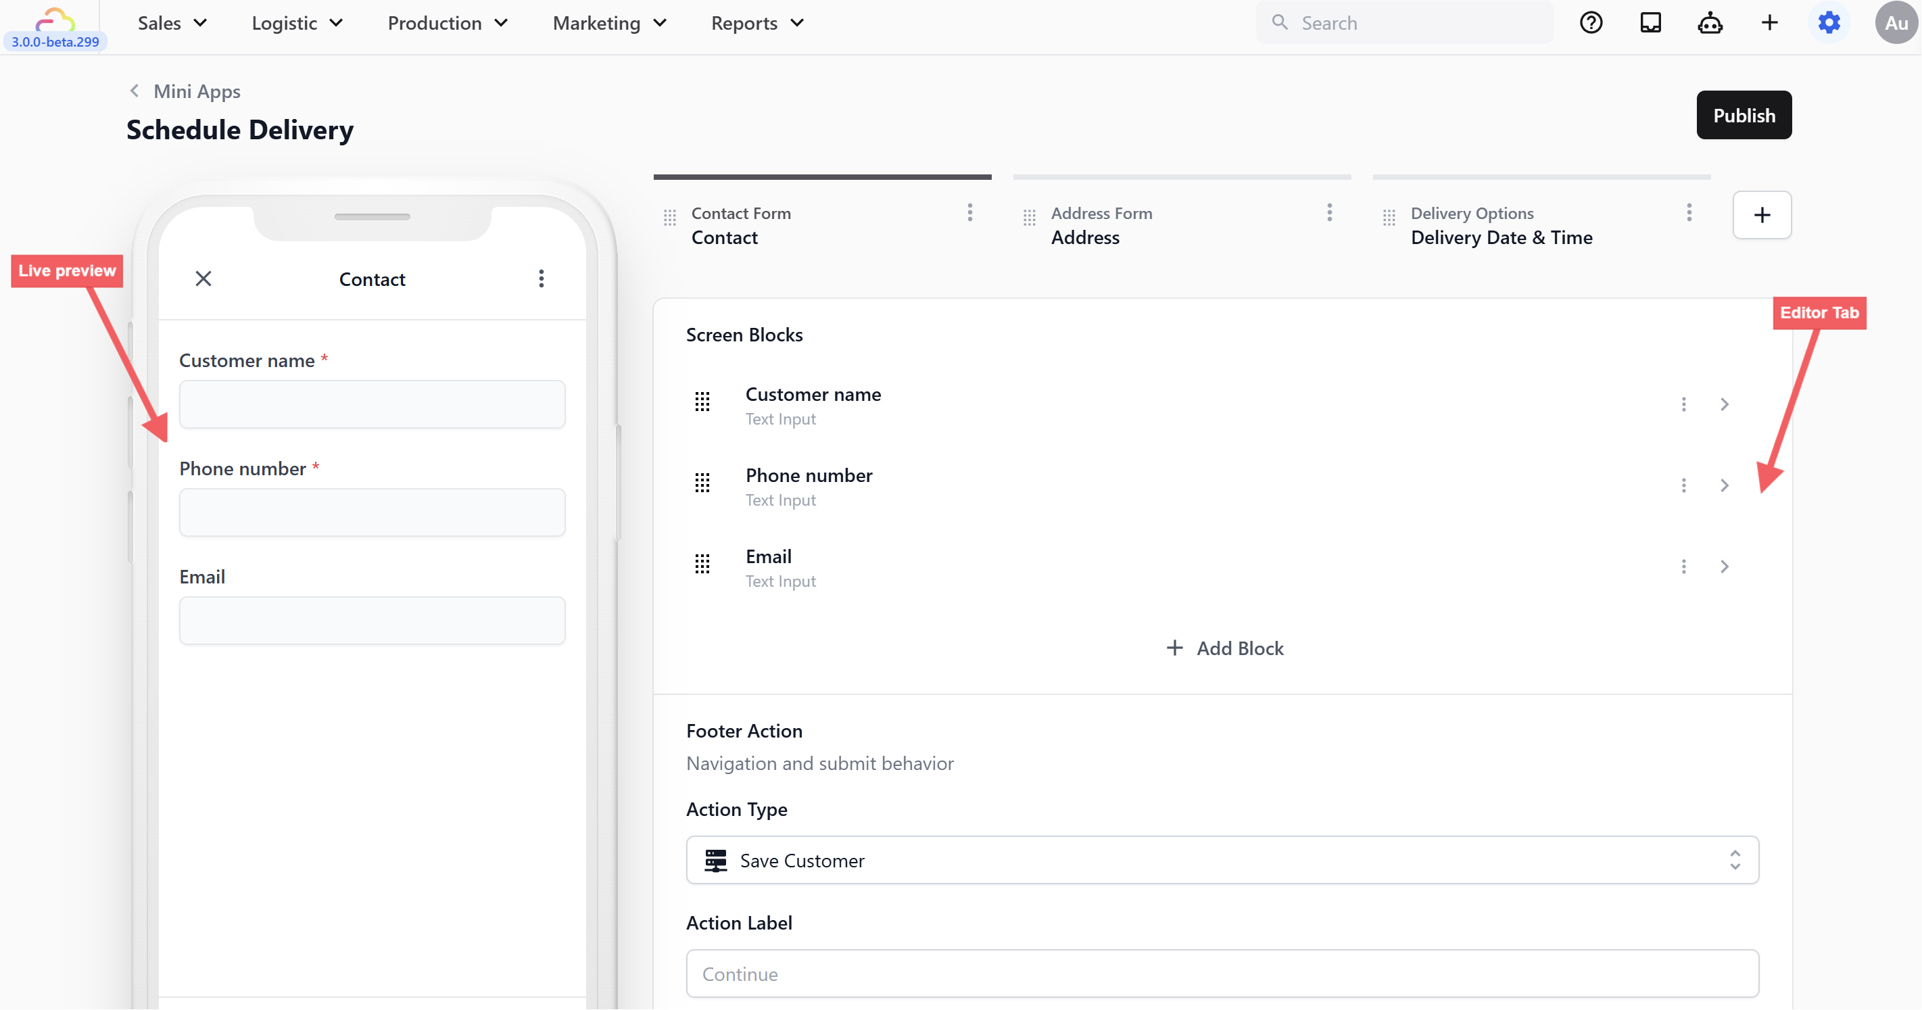Click the Action Label input field

tap(1222, 973)
